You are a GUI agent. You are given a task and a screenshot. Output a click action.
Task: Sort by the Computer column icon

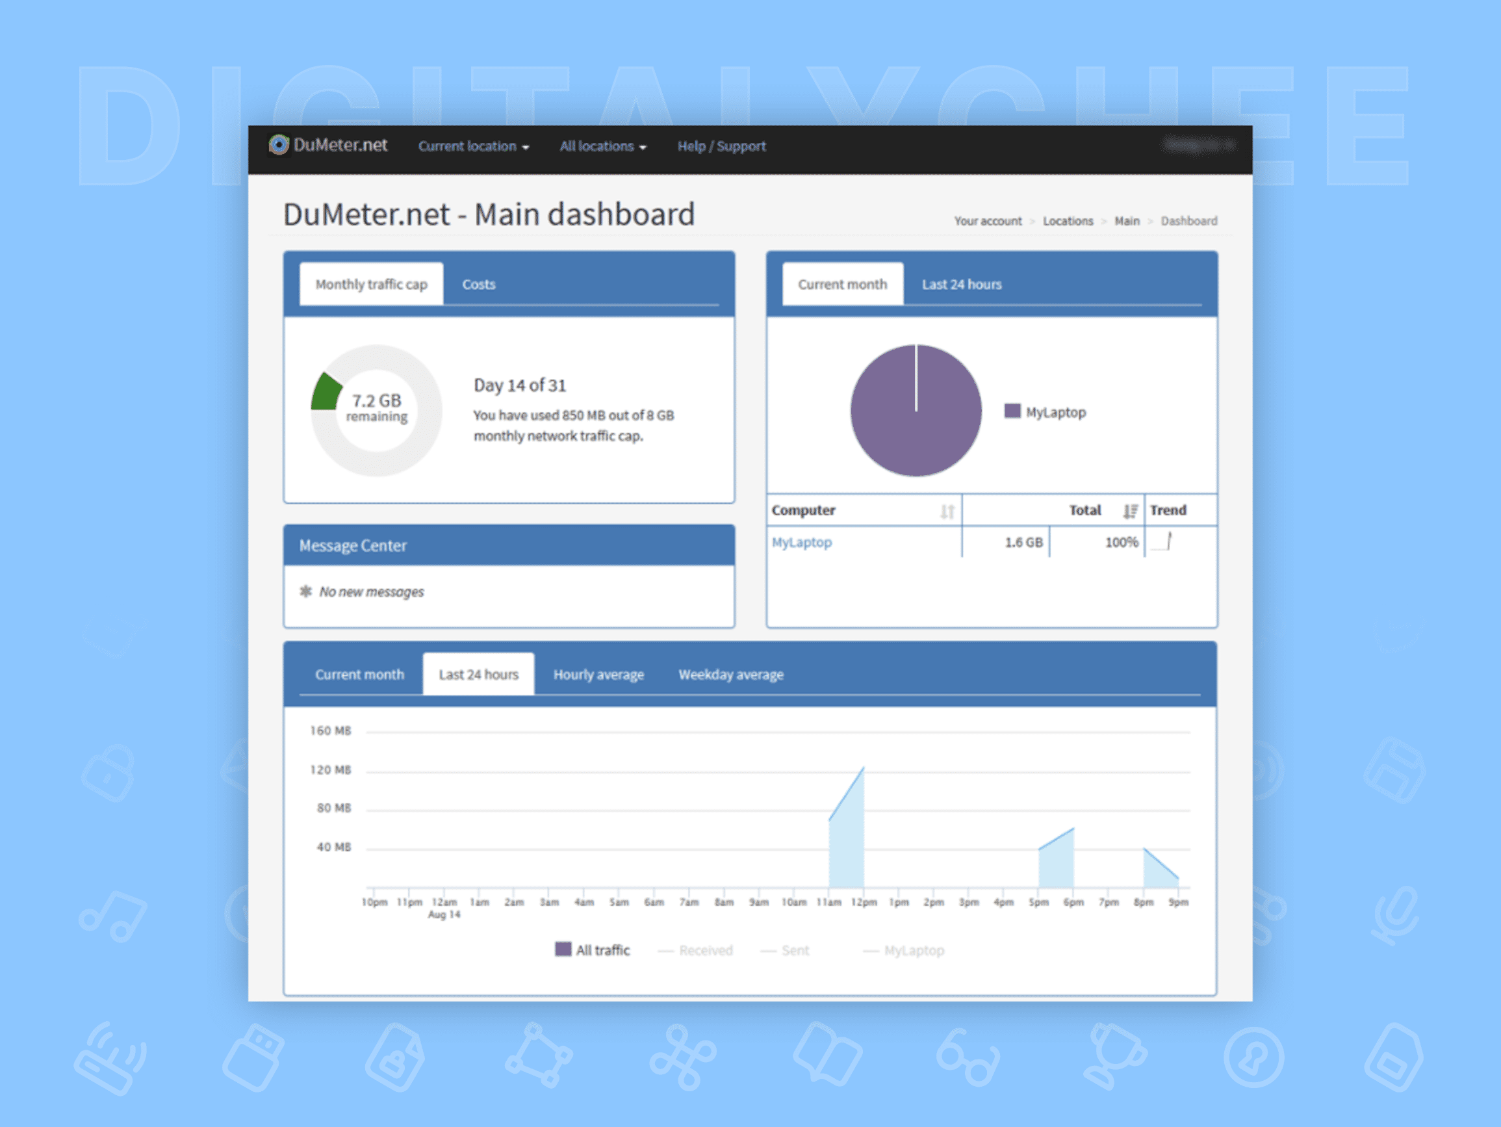(x=947, y=512)
